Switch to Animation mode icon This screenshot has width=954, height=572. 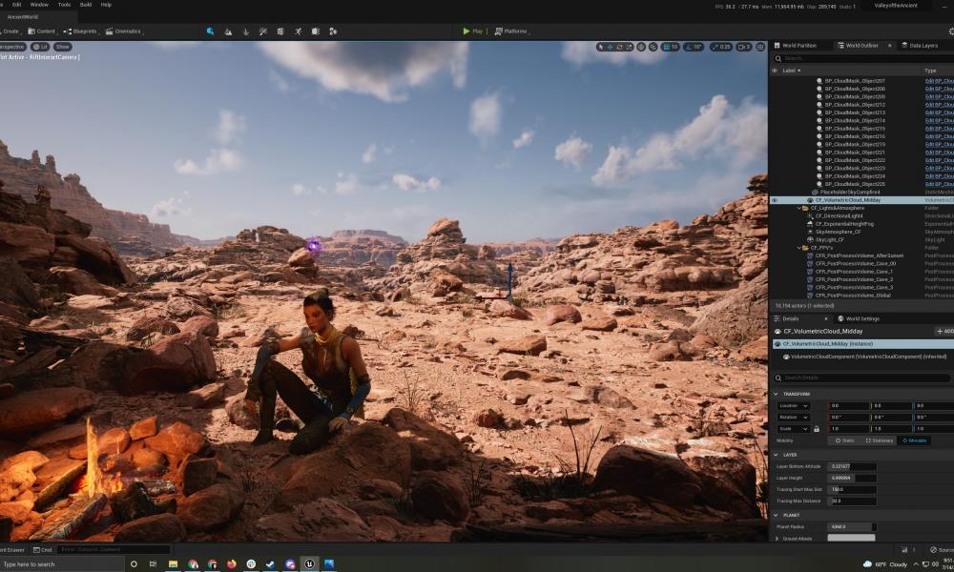click(333, 31)
